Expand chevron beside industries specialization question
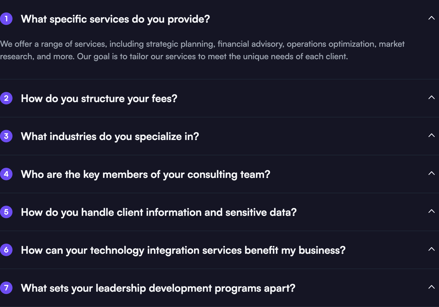This screenshot has width=439, height=307. pyautogui.click(x=431, y=136)
